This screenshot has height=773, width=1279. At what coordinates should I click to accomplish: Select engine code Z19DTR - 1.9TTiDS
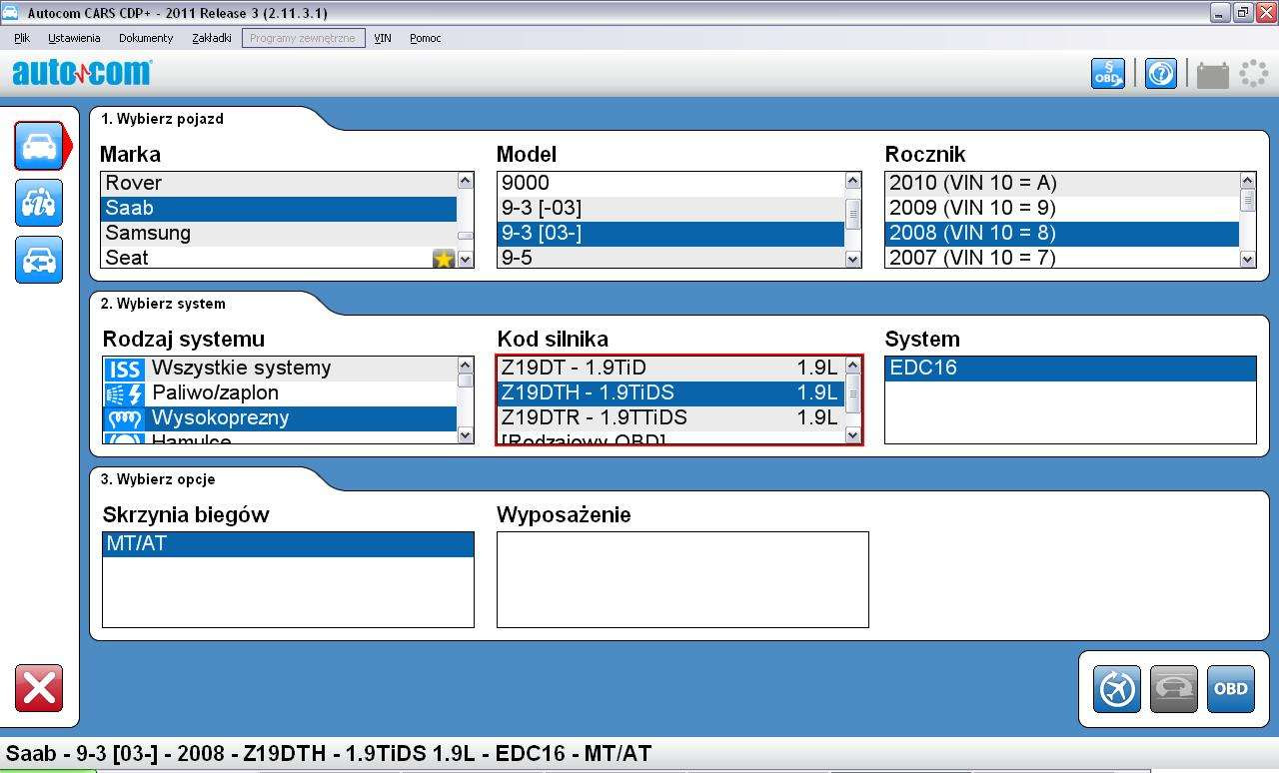[x=670, y=417]
